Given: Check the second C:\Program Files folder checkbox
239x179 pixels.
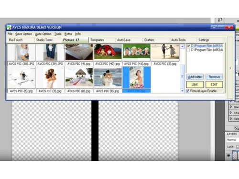Looking at the screenshot, I should point(188,50).
